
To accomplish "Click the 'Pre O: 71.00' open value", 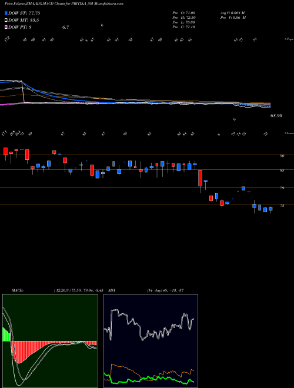I will click(x=183, y=13).
